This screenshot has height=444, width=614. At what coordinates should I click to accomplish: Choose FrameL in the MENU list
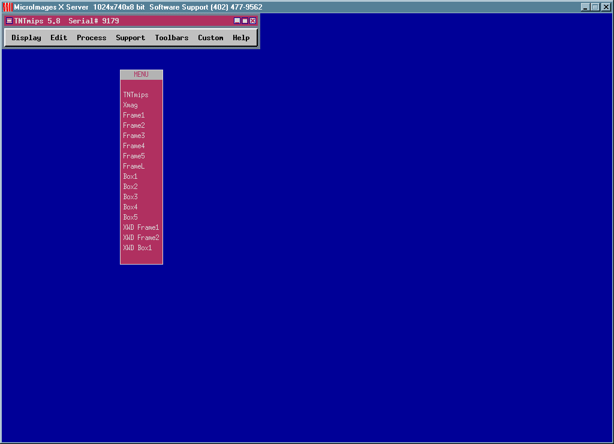[x=134, y=166]
